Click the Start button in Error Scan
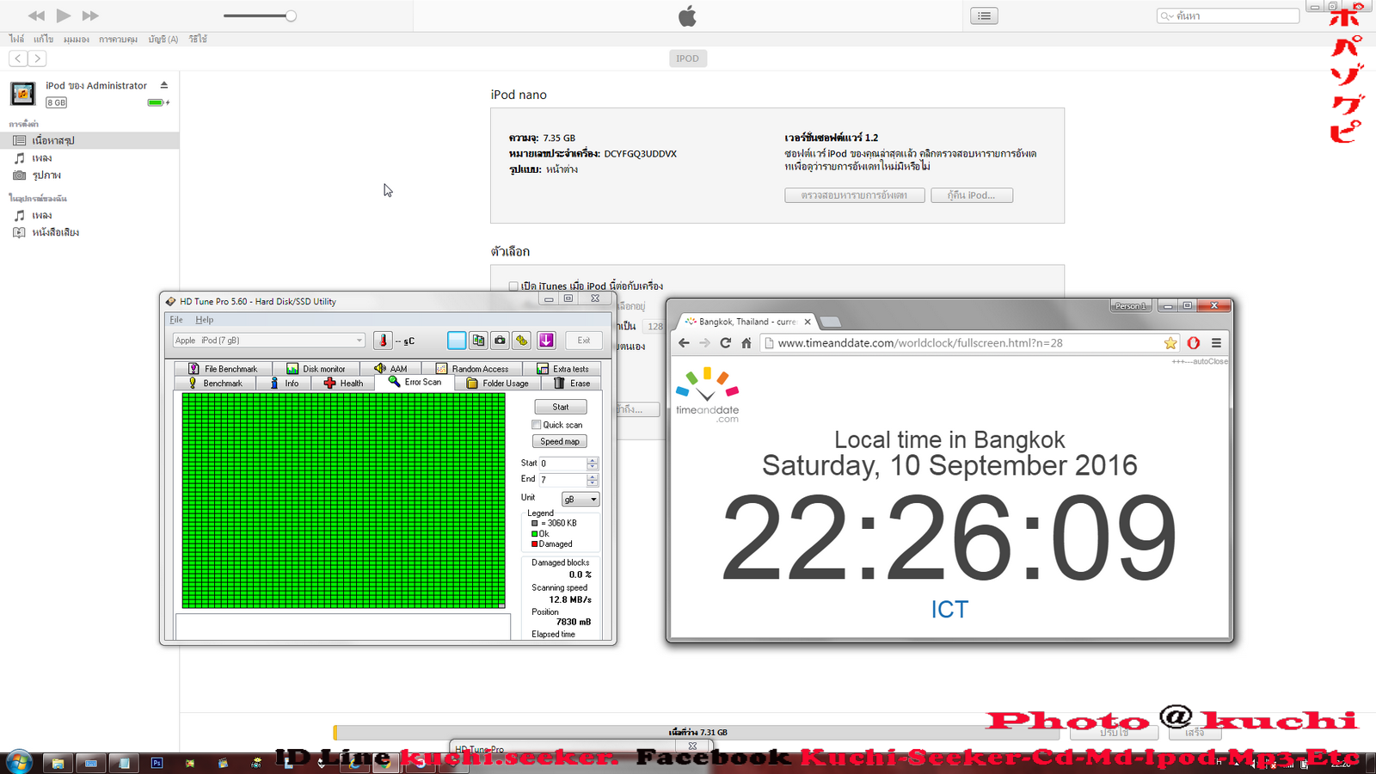 [561, 407]
